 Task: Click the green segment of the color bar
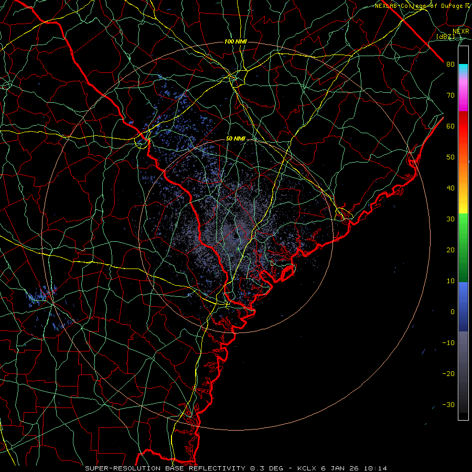pos(463,248)
